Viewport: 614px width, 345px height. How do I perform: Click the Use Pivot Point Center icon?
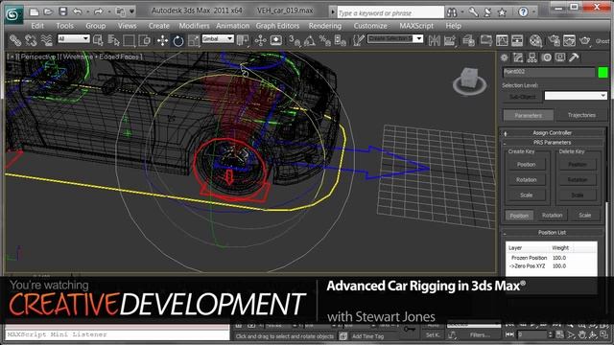[243, 40]
